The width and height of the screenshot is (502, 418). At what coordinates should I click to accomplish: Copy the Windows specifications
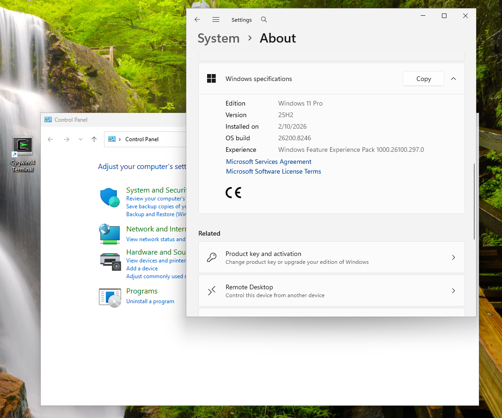coord(423,79)
